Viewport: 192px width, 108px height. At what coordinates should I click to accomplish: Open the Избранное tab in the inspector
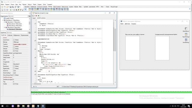point(16,35)
